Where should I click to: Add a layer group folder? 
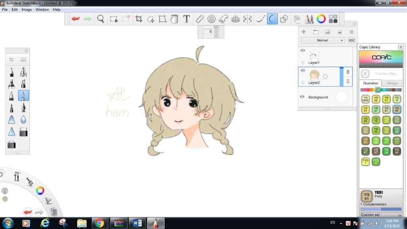click(316, 32)
